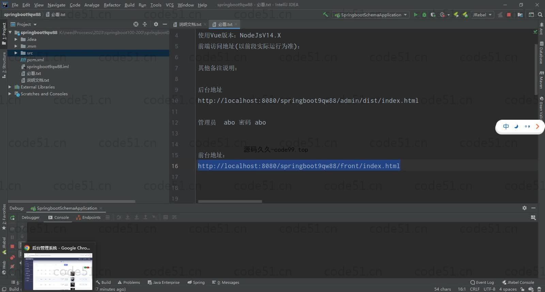Collapse the springboot9qw88 root tree node
This screenshot has height=292, width=545.
click(10, 32)
